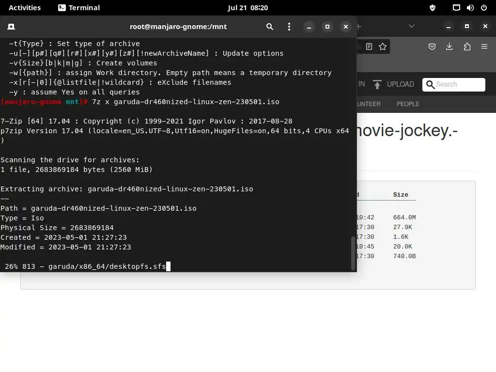This screenshot has width=496, height=372.
Task: Close the terminal window
Action: pos(346,27)
